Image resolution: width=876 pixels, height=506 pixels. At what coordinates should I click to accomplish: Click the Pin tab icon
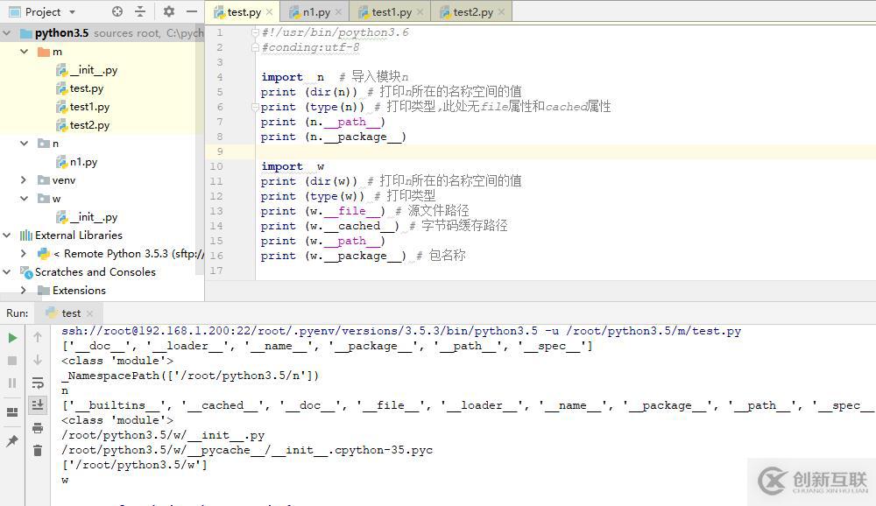12,441
